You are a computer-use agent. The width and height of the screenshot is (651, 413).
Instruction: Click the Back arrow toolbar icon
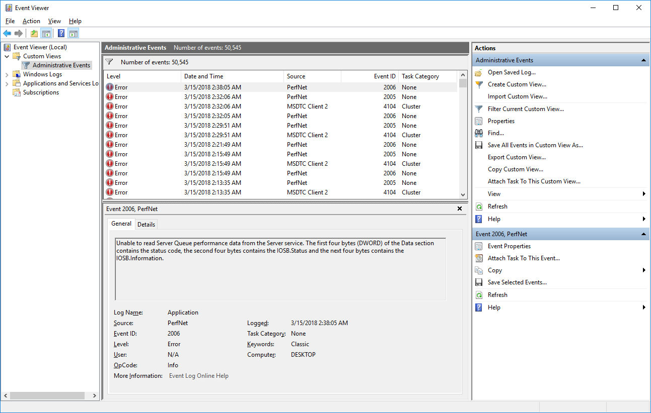coord(7,34)
